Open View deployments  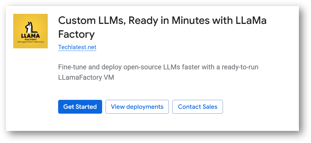(x=137, y=107)
